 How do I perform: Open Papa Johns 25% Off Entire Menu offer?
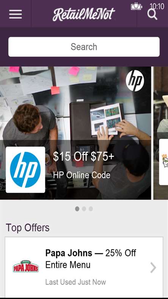click(84, 267)
